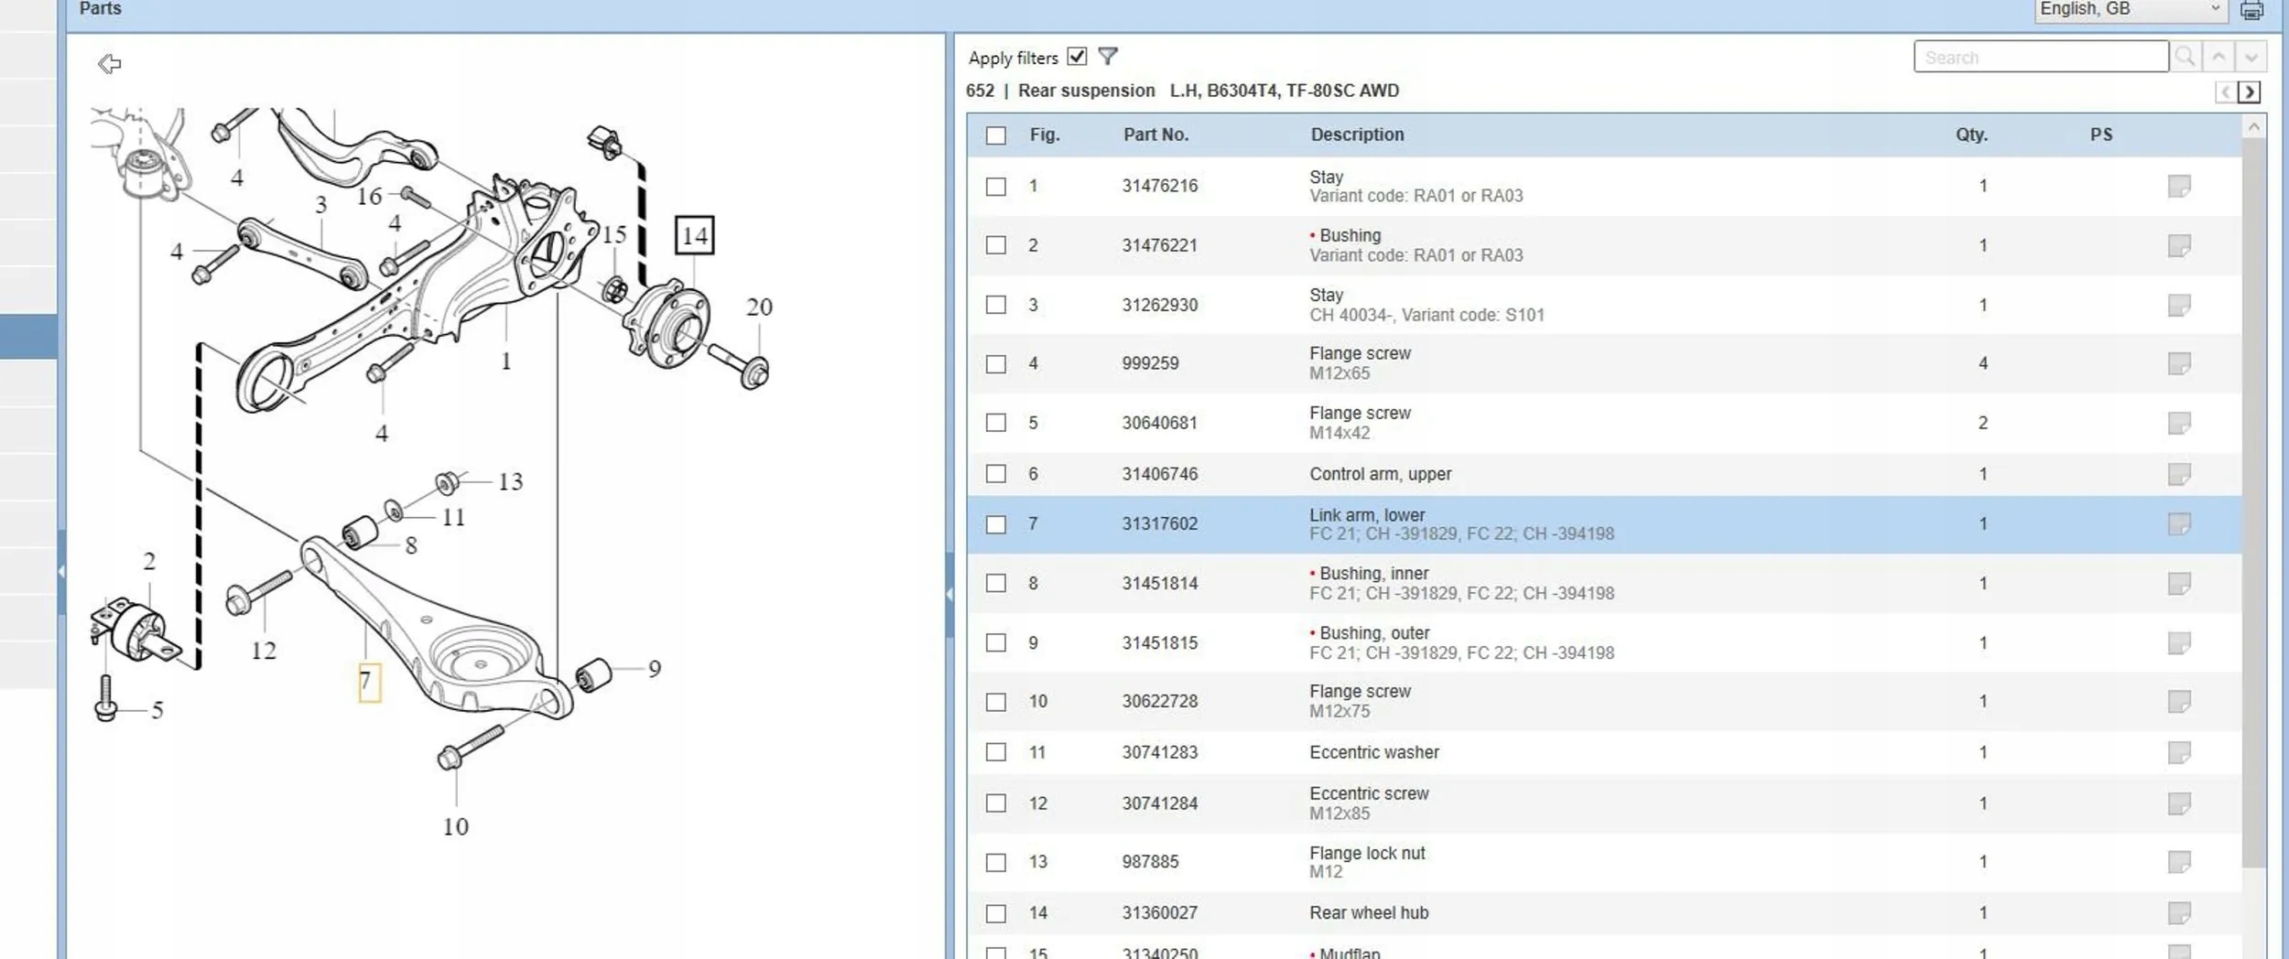Screen dimensions: 2289x959
Task: Tick checkbox for Link arm, lower
Action: coord(996,524)
